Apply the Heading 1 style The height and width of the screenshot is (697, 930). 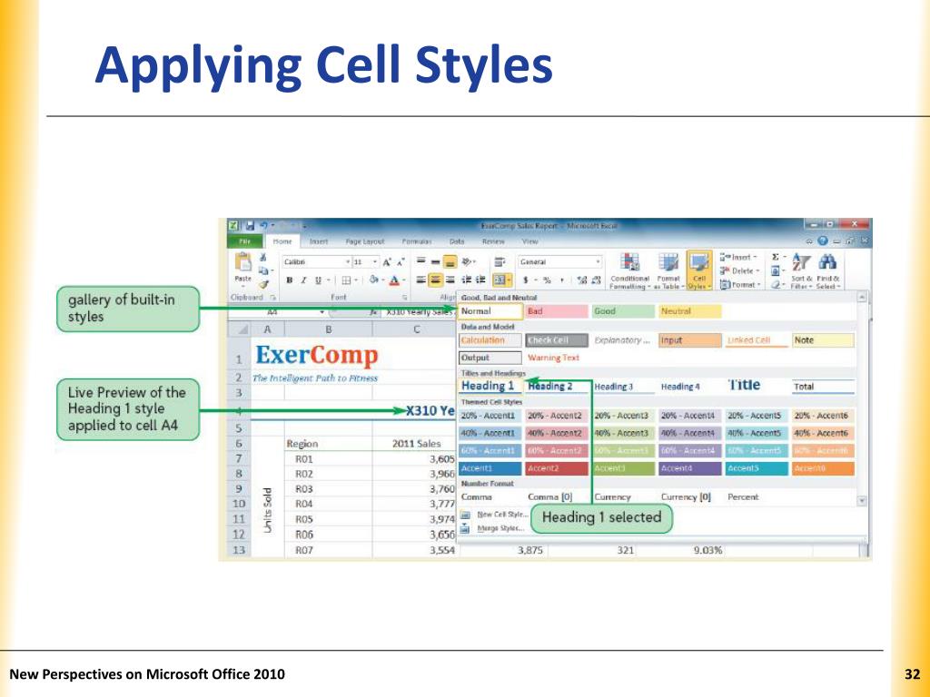490,387
